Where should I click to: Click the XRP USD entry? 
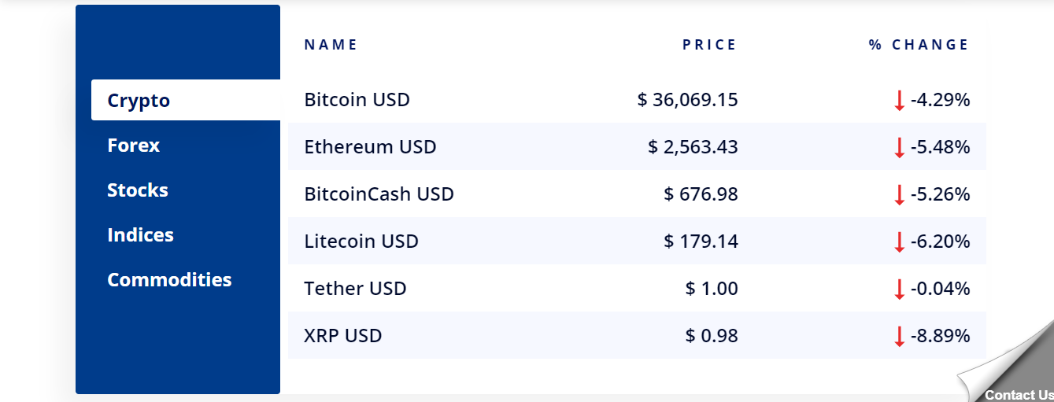pos(343,336)
